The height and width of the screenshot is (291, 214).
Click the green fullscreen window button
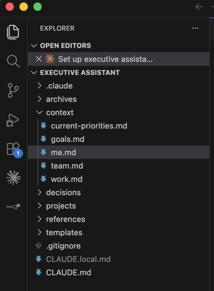pyautogui.click(x=38, y=7)
